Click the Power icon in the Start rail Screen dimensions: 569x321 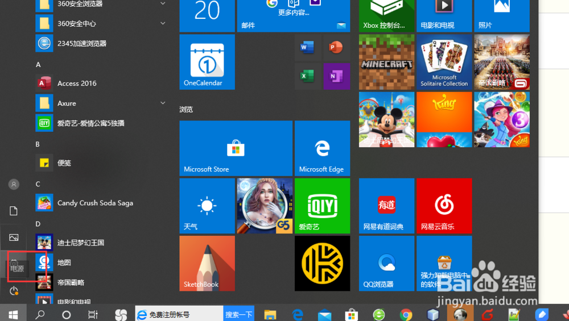click(x=14, y=290)
